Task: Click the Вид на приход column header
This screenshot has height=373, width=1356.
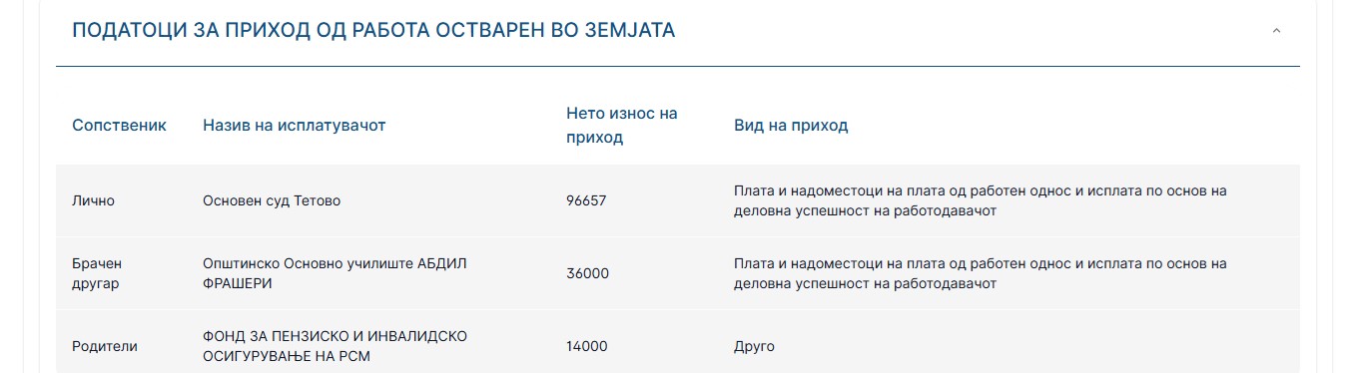Action: 791,126
